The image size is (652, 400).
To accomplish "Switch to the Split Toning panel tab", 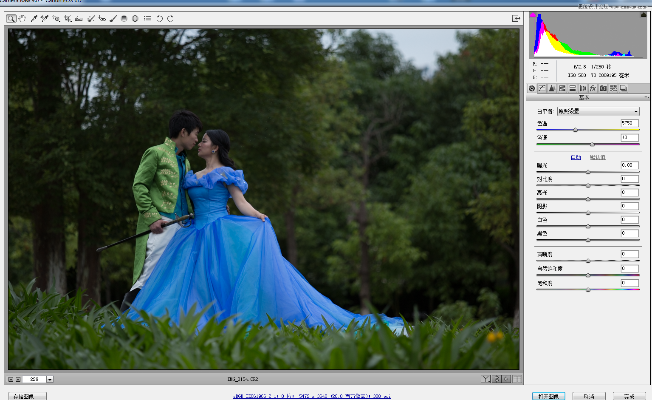I will [x=573, y=88].
